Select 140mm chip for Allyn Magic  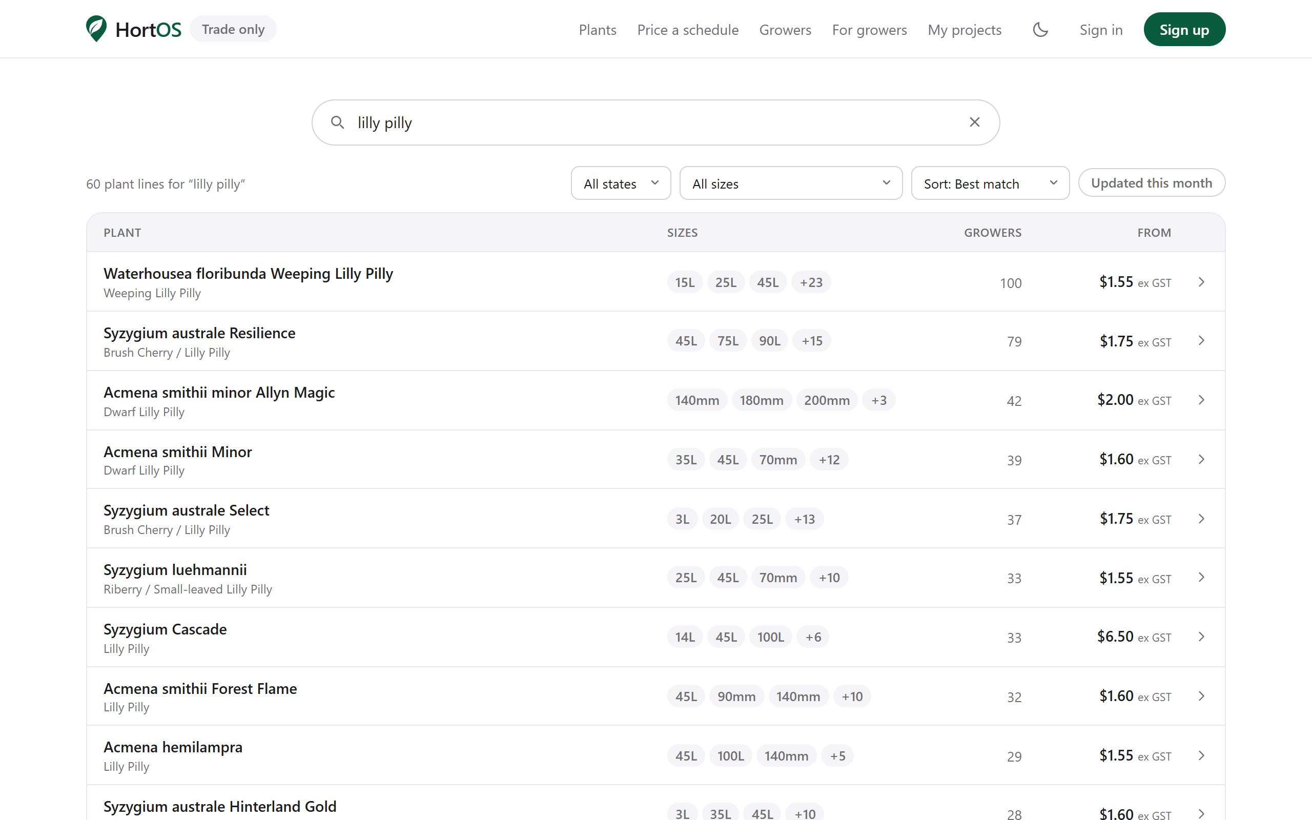696,400
